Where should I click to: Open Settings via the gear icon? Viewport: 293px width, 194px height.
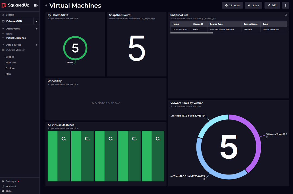[x=3, y=181]
